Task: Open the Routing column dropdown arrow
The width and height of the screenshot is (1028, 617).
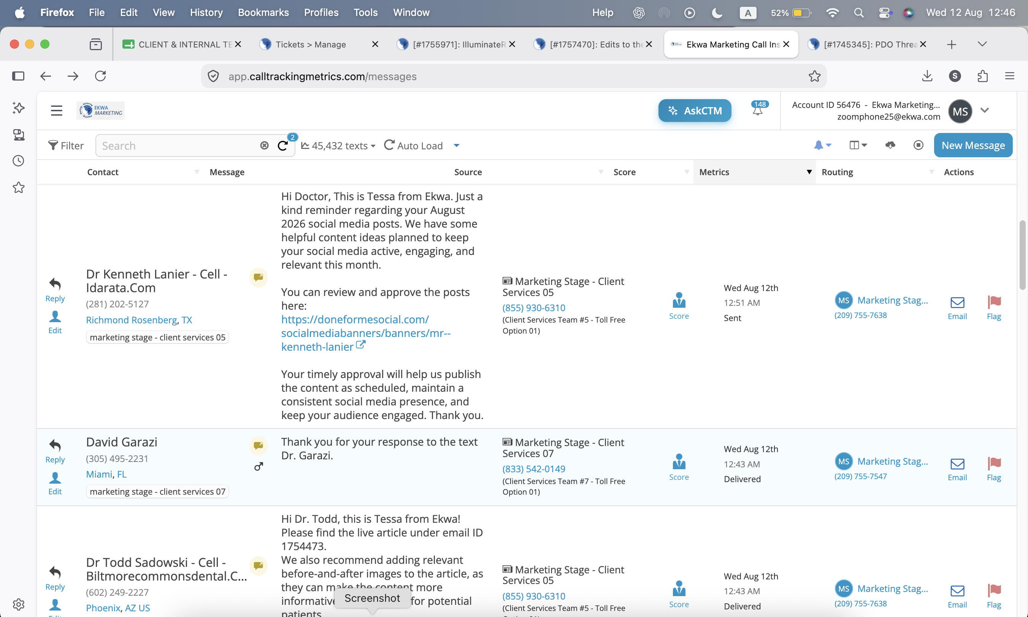Action: [931, 172]
